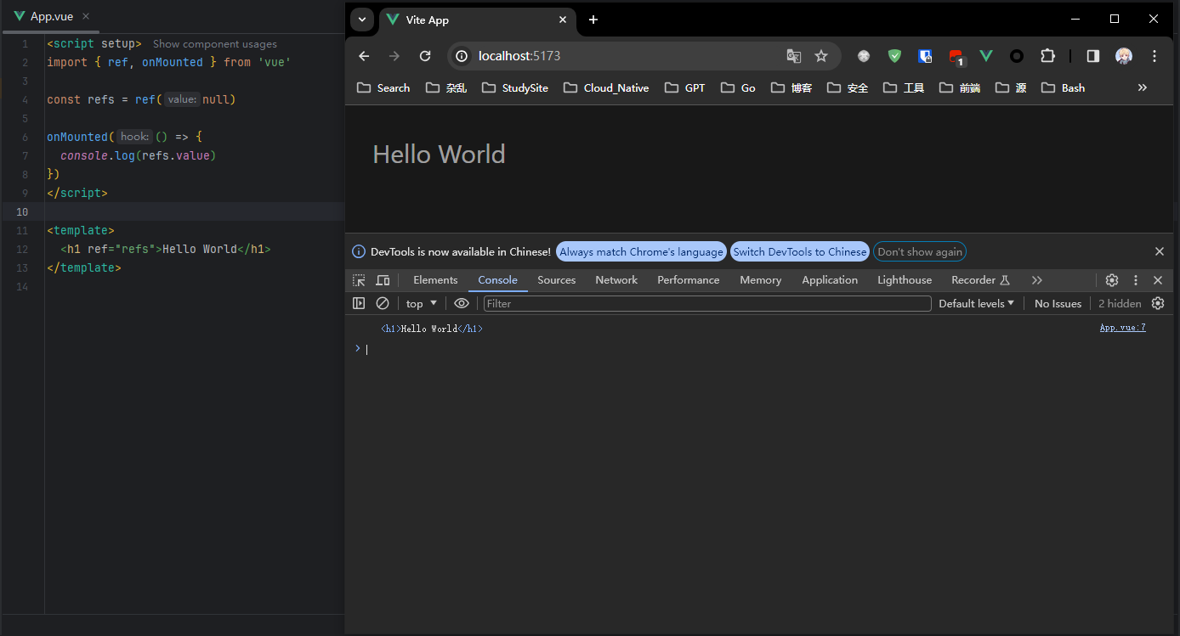Switch to the Network tab
The image size is (1180, 636).
pyautogui.click(x=616, y=280)
